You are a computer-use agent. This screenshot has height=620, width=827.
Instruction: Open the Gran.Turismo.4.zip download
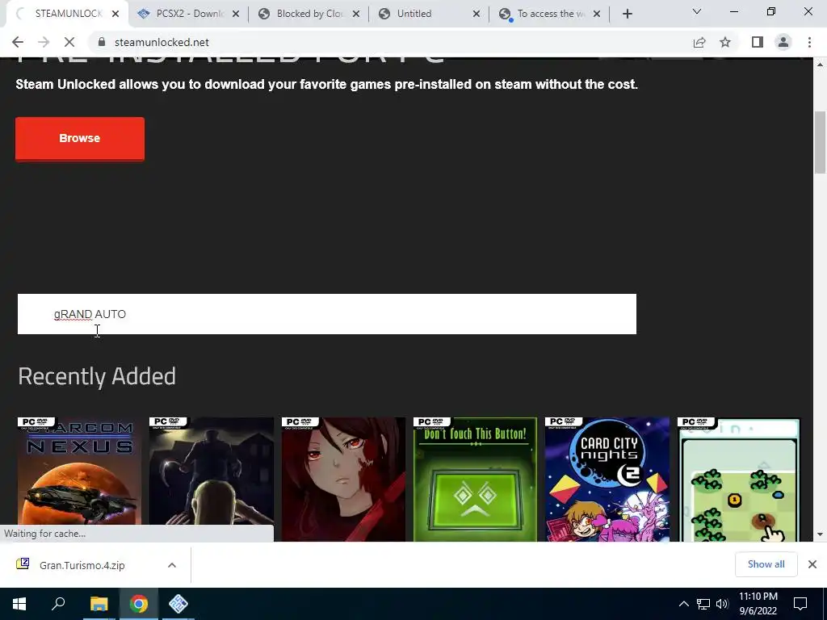click(82, 565)
